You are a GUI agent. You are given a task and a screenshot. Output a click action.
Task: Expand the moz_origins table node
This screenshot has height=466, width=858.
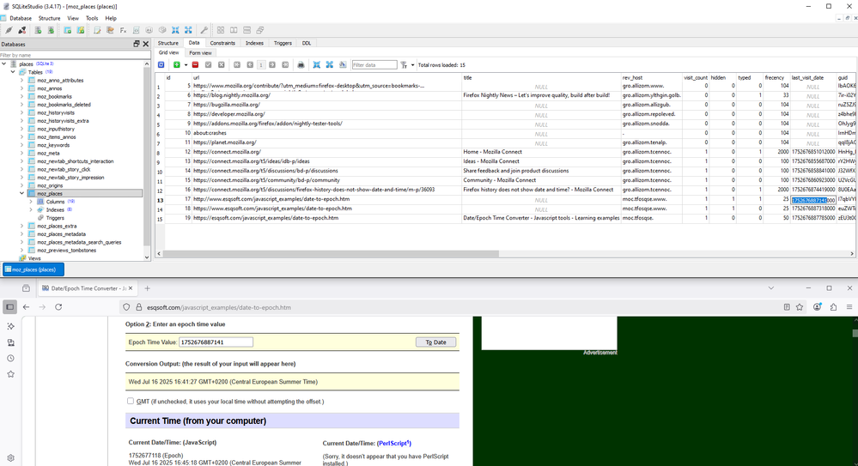tap(21, 185)
